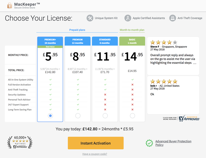The width and height of the screenshot is (206, 158).
Task: Click Standard plan Personal Tech Advisor cross
Action: (x=105, y=100)
